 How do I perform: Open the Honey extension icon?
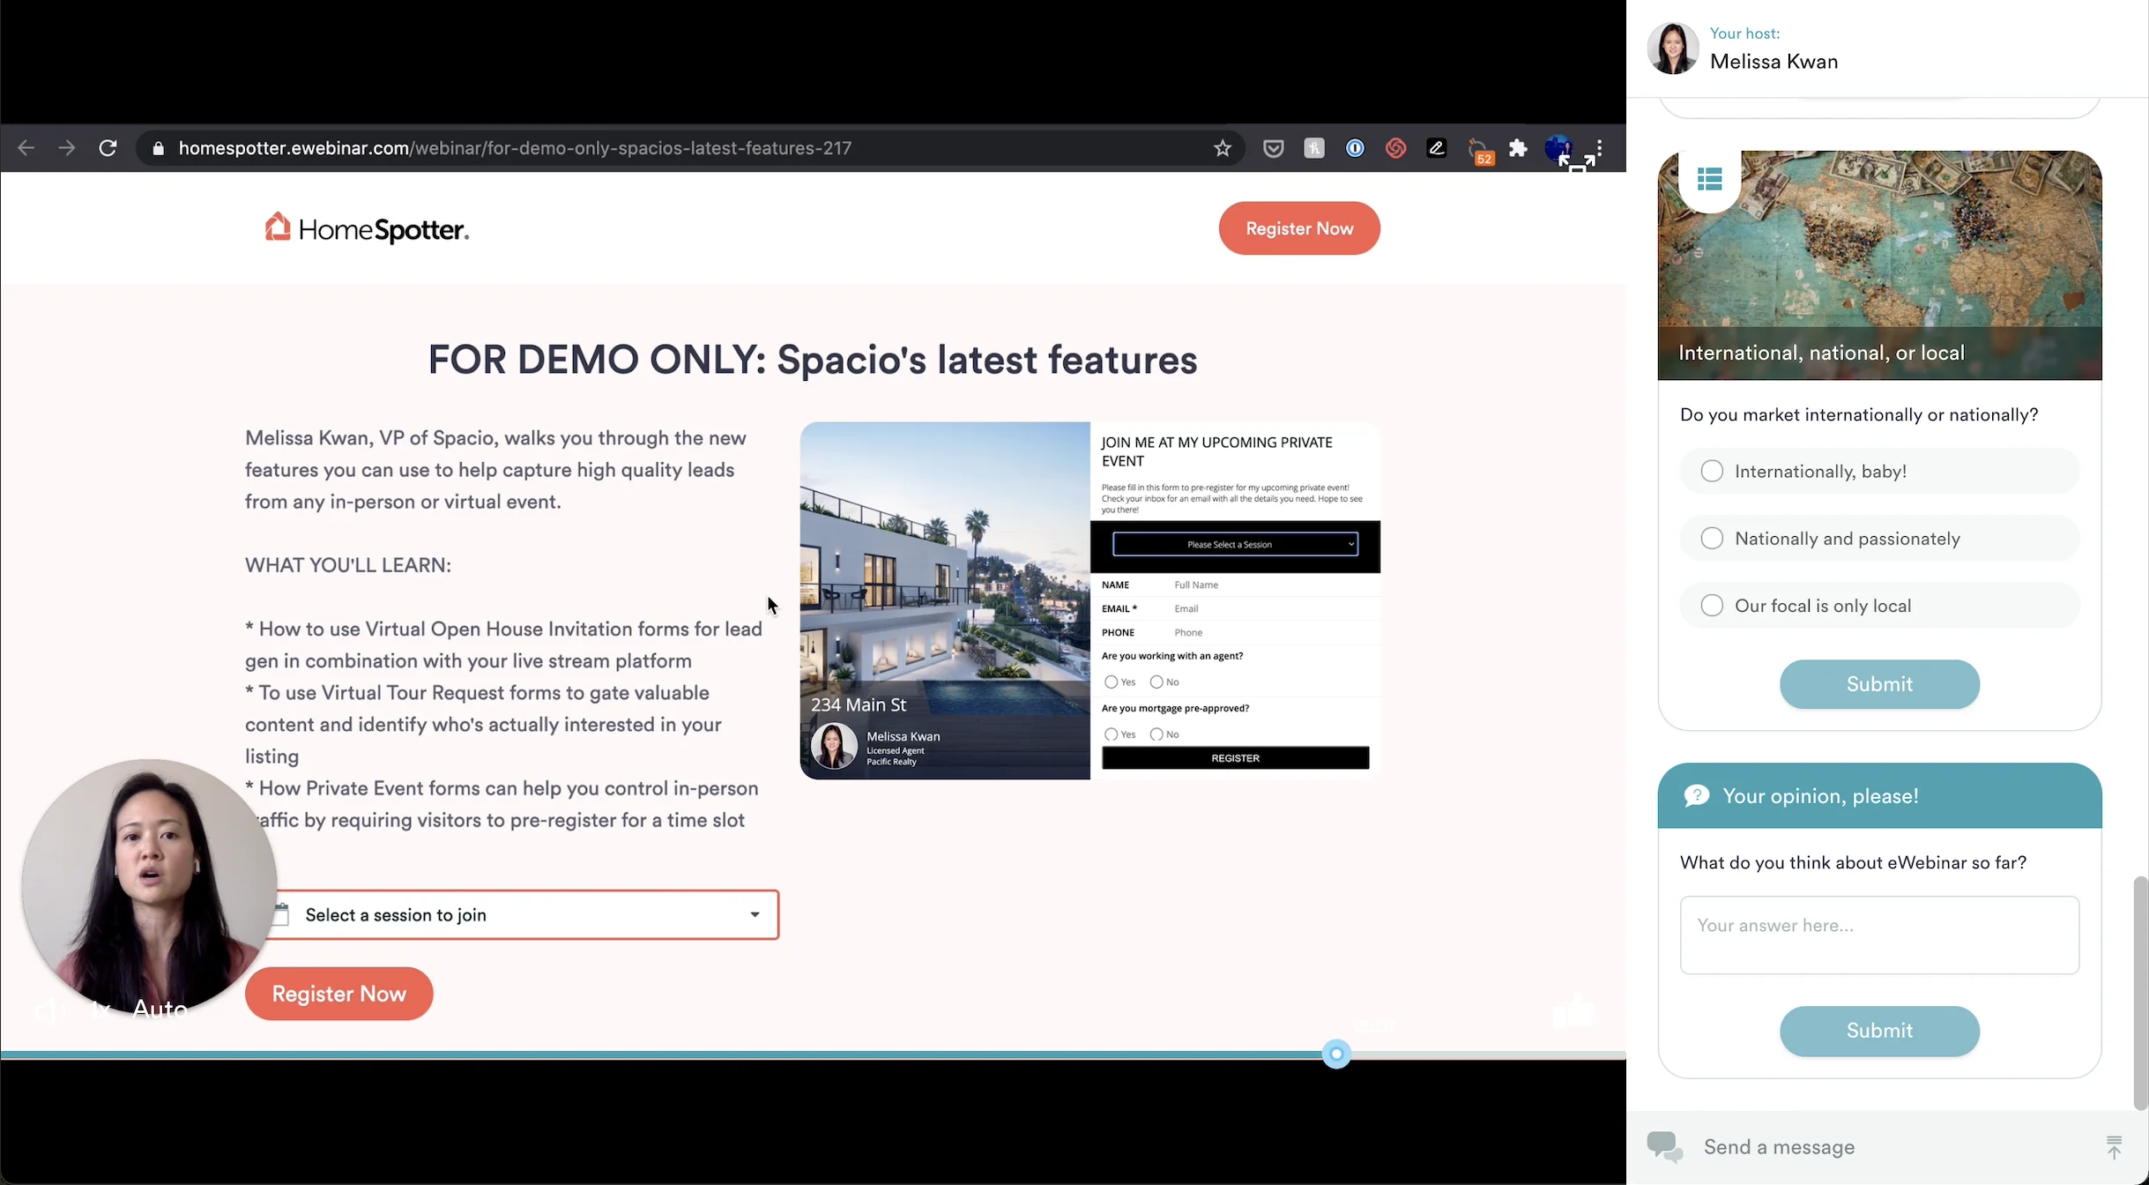[x=1314, y=148]
